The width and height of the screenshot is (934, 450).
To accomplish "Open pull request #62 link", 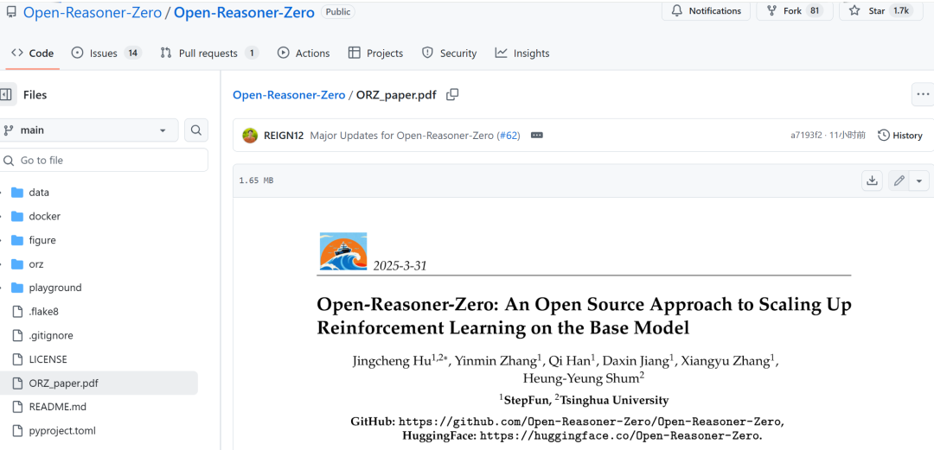I will [509, 135].
